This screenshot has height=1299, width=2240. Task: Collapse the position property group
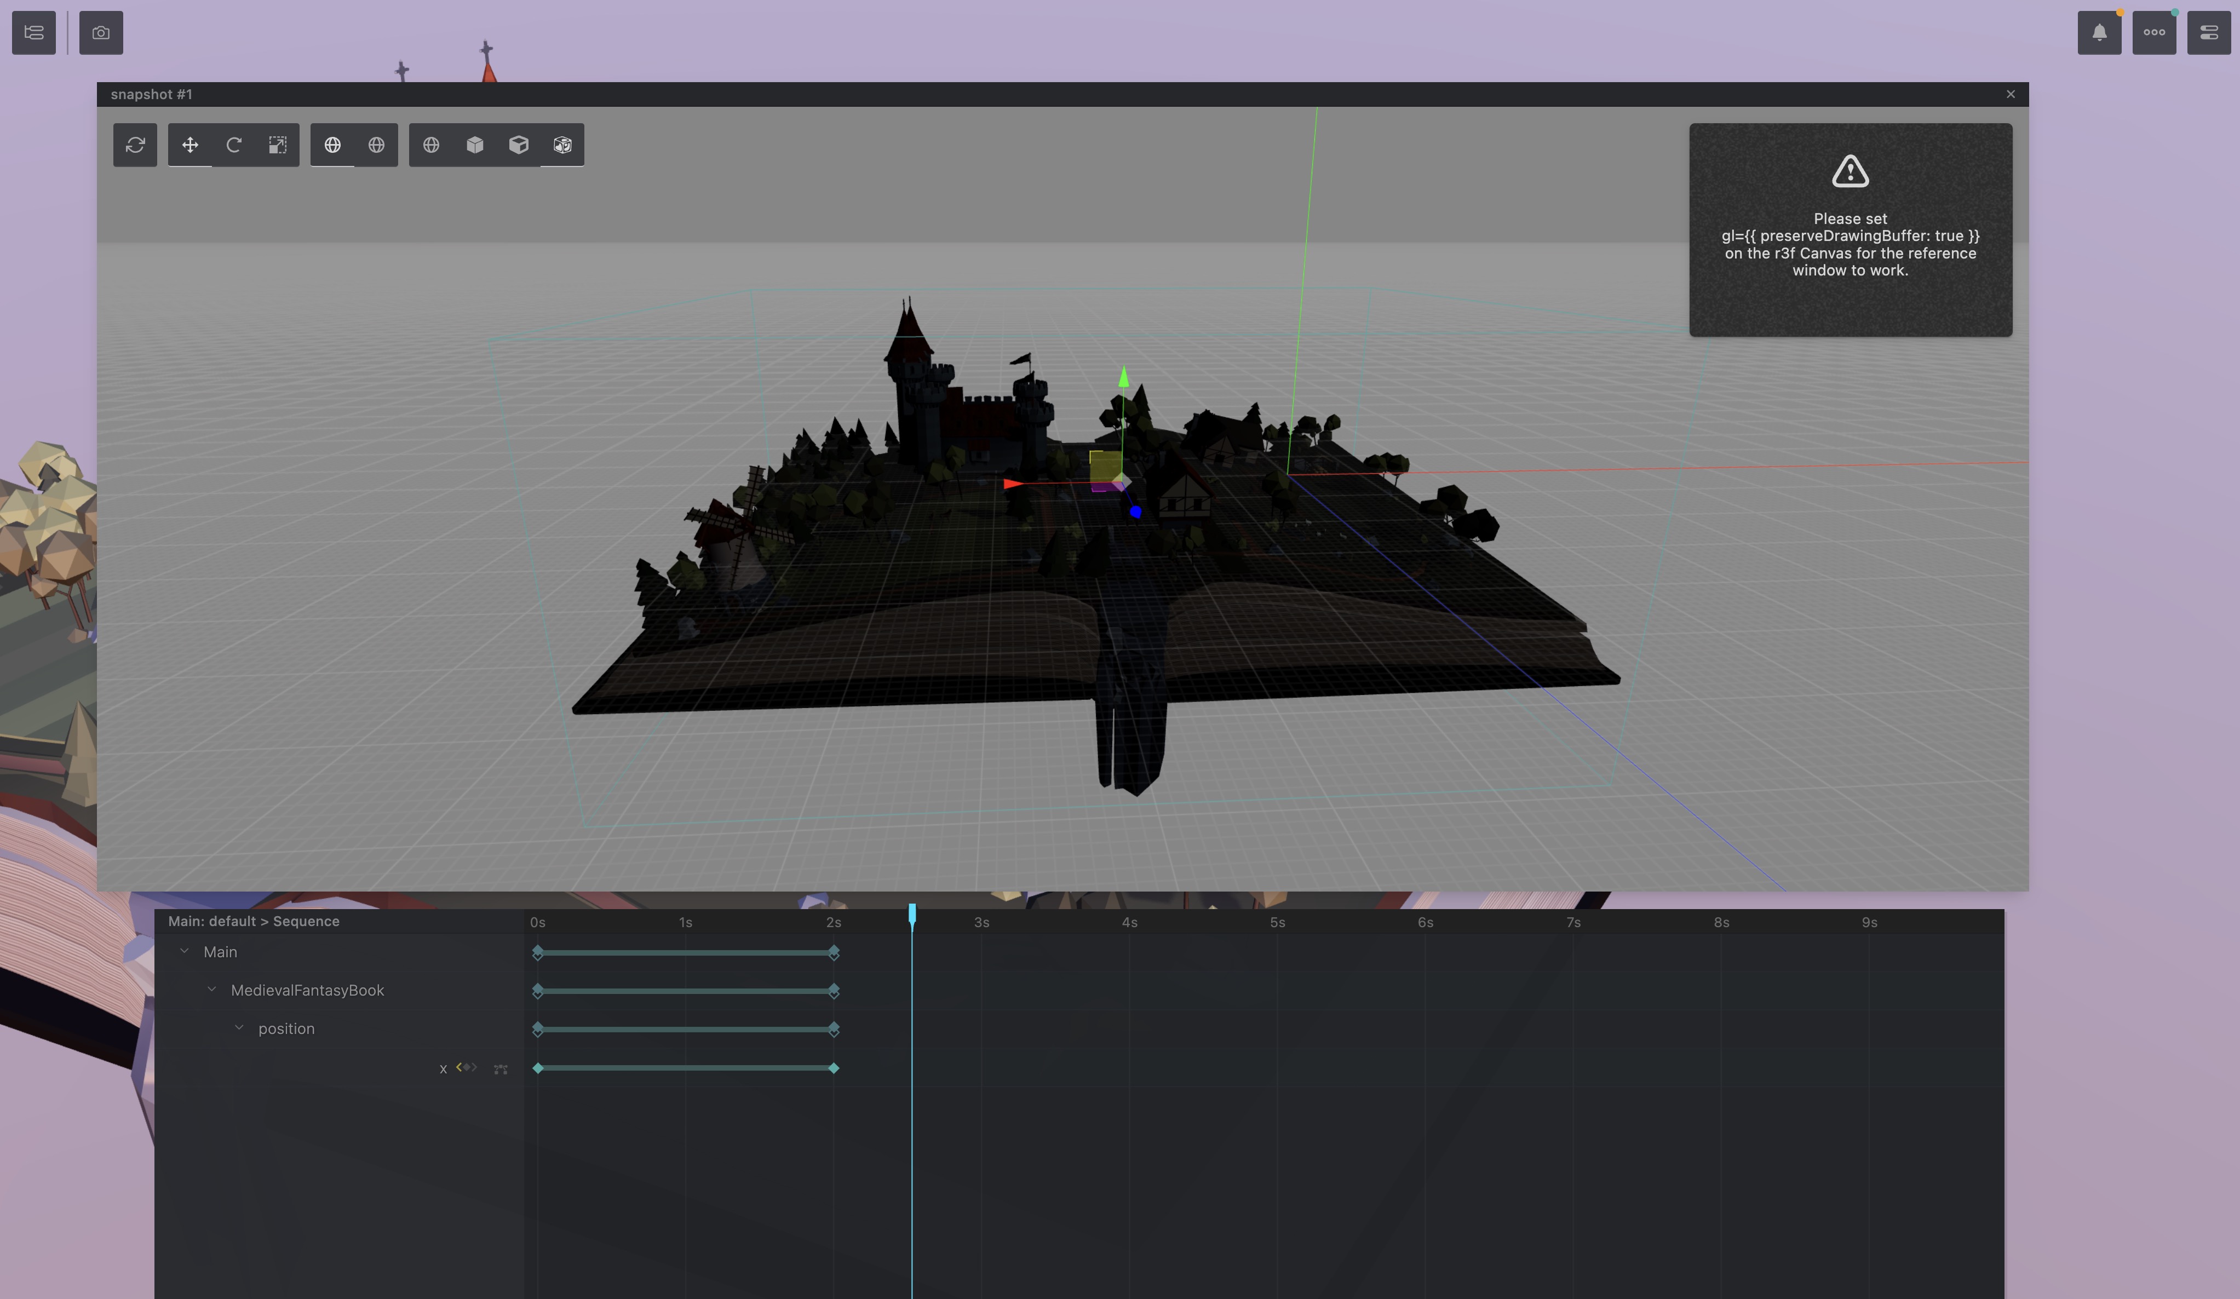[x=239, y=1028]
